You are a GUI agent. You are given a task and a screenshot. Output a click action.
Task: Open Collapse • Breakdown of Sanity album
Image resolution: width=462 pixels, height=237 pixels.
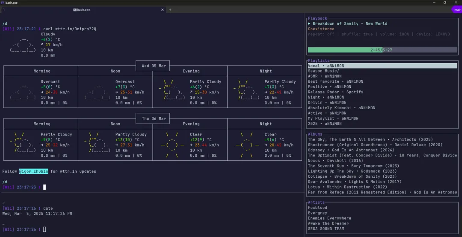352,176
